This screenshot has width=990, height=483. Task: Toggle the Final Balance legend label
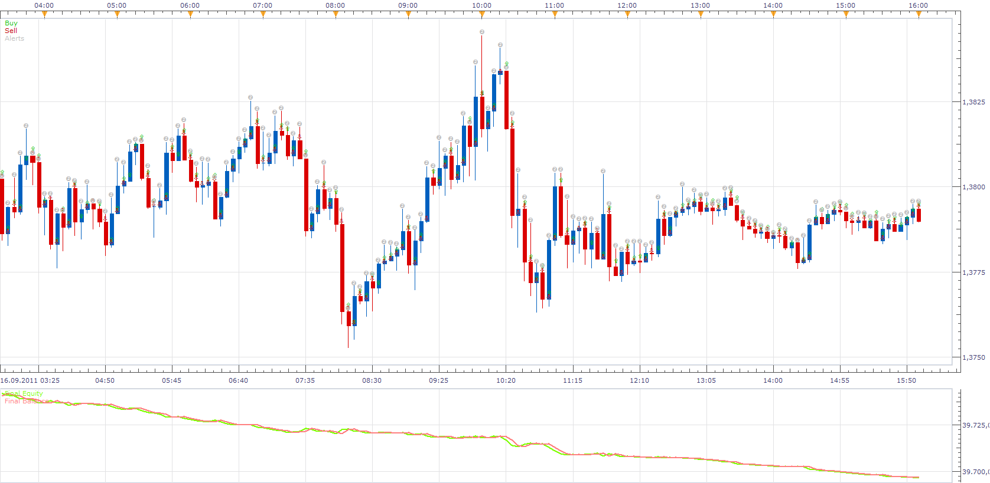tap(27, 401)
